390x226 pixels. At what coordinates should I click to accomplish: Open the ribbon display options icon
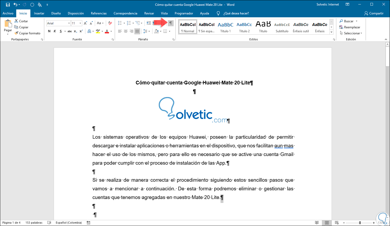(x=348, y=5)
